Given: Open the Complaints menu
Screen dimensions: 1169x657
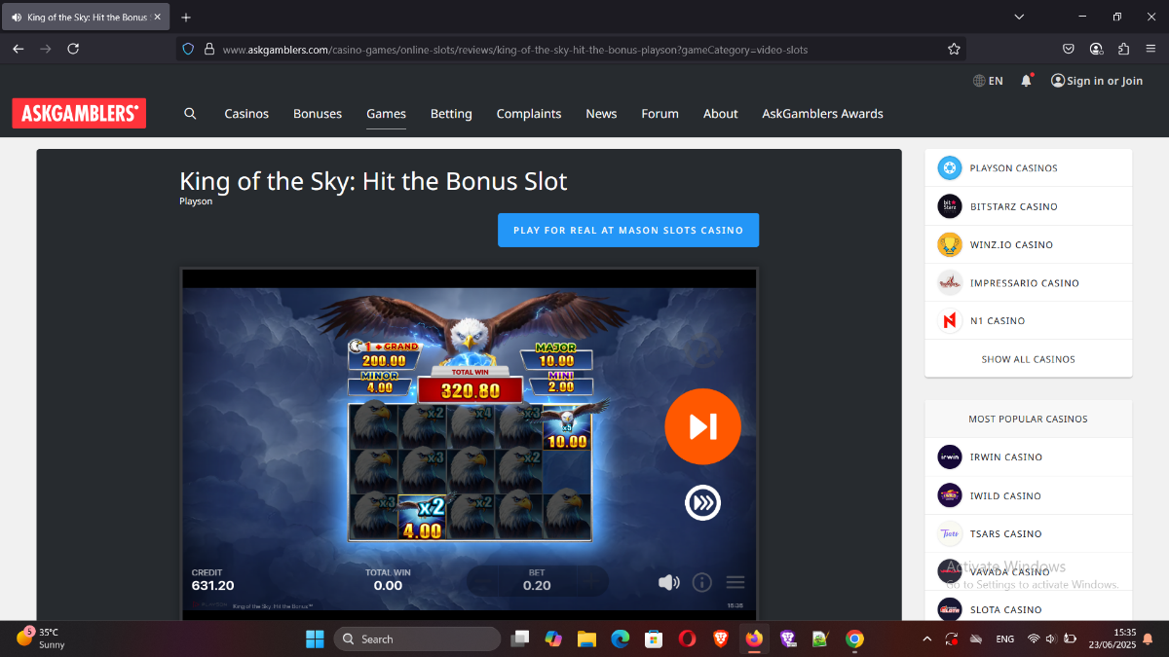Looking at the screenshot, I should 529,114.
